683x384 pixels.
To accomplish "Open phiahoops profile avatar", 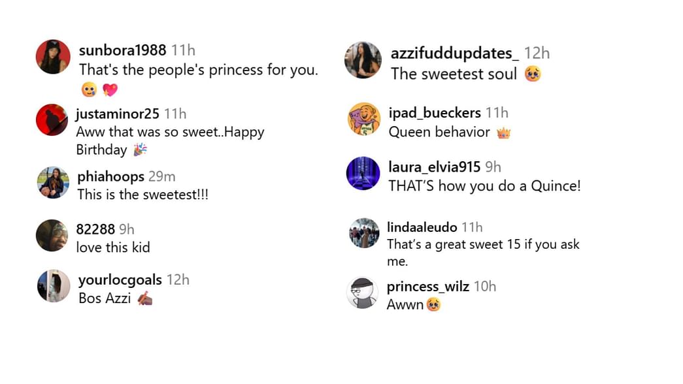I will pos(53,182).
